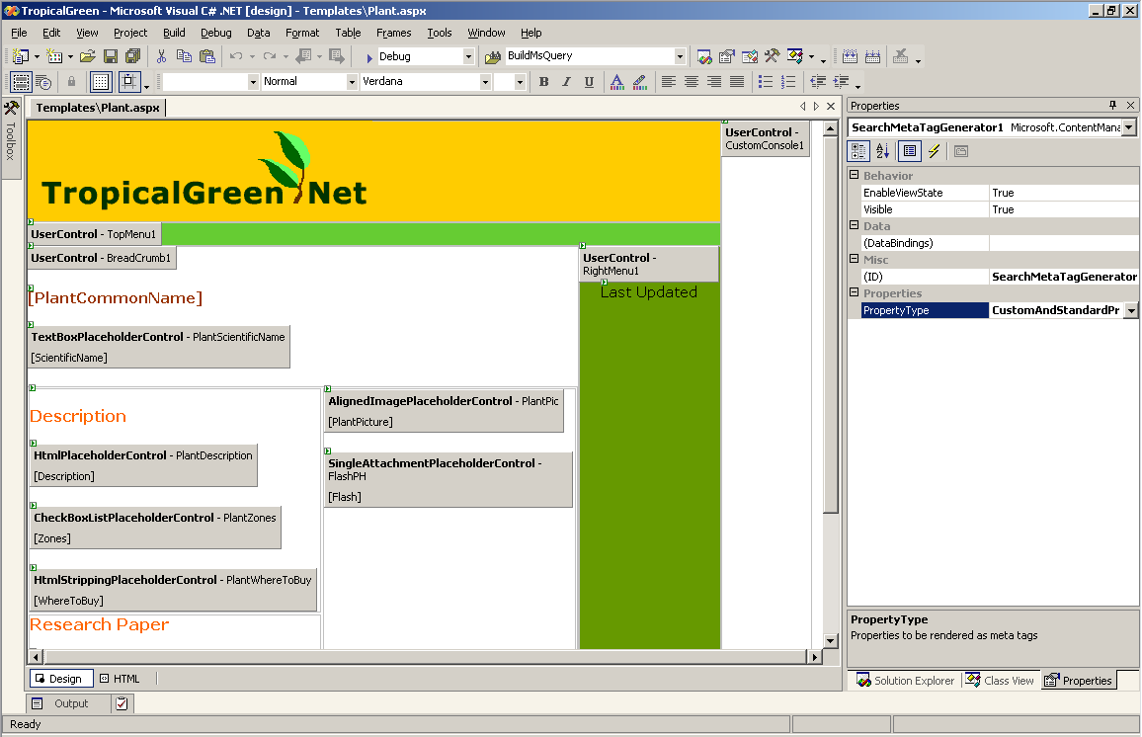Open the Tools menu
Image resolution: width=1142 pixels, height=737 pixels.
point(440,33)
